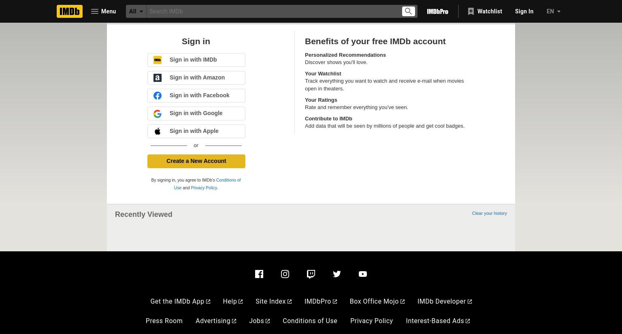The width and height of the screenshot is (622, 334).
Task: Open Press Room link
Action: coord(164,321)
